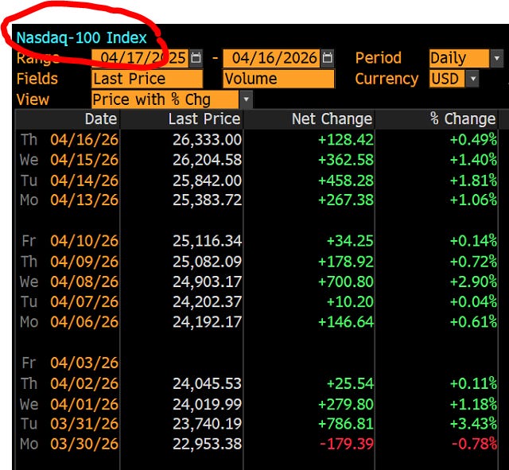Click last price 25,383.72
509x470 pixels.
(207, 200)
